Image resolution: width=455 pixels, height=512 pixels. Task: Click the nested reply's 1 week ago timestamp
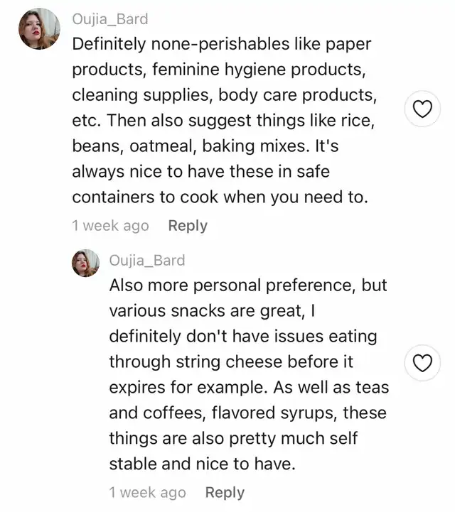tap(147, 492)
